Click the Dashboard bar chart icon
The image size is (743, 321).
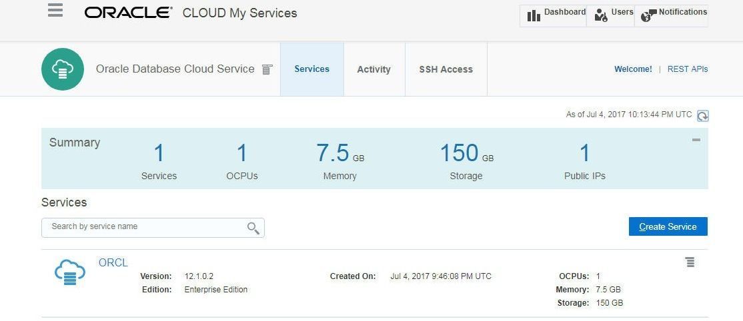534,15
